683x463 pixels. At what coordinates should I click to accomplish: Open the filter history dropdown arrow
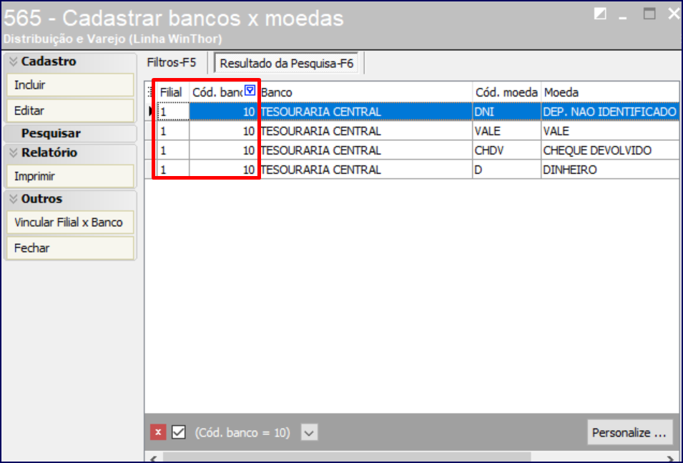(309, 433)
